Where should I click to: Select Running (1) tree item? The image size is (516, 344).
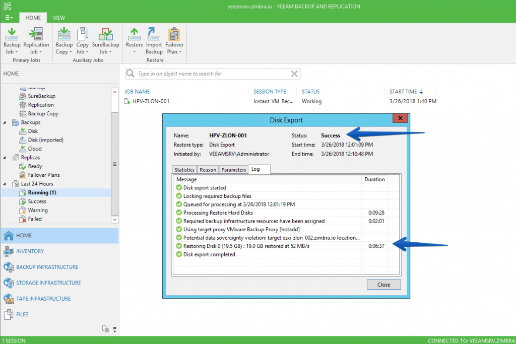42,193
